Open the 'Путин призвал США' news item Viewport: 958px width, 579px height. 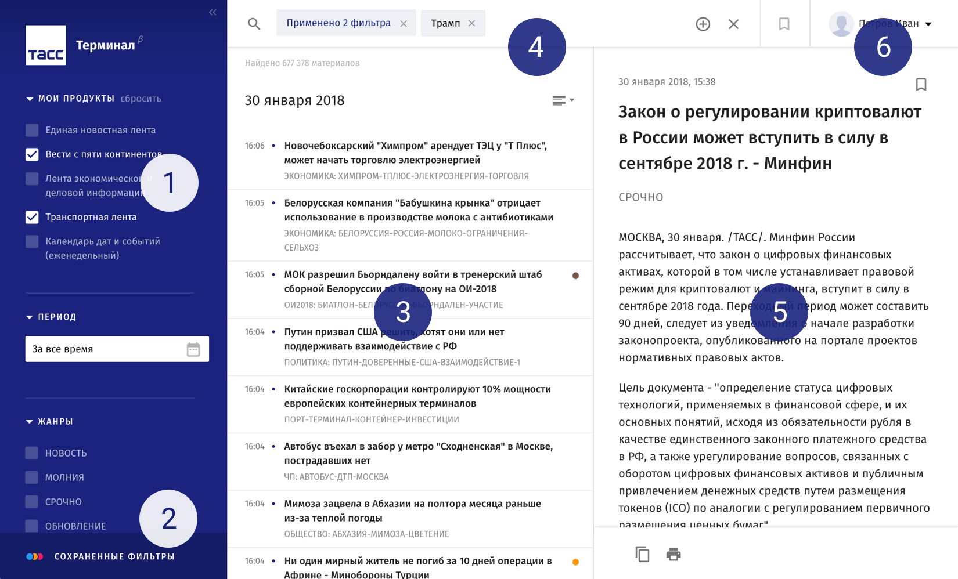pos(410,347)
